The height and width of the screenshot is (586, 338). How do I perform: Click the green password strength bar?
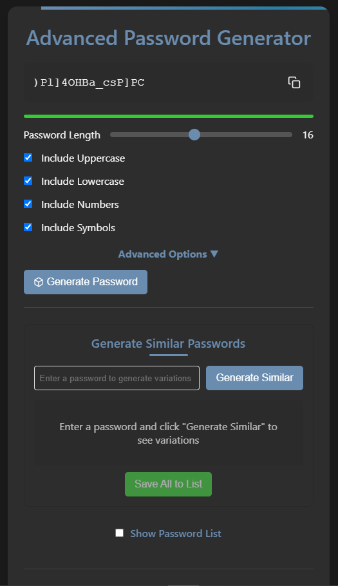[x=169, y=116]
